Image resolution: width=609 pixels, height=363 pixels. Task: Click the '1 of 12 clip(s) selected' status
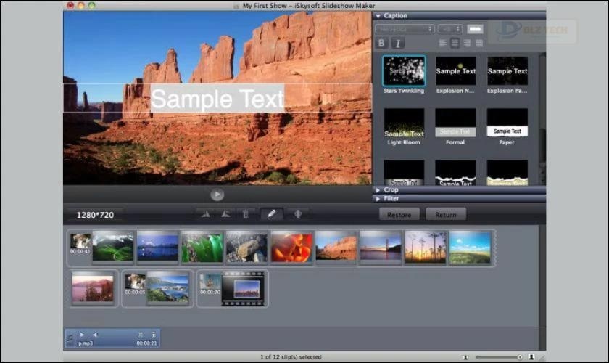[291, 356]
